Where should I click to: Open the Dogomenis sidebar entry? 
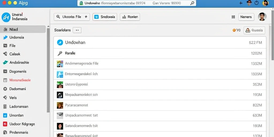pos(18,71)
